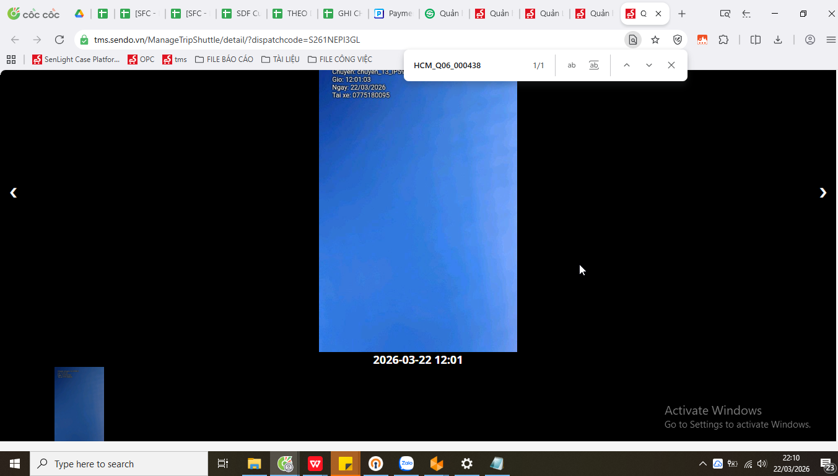
Task: Show the next image with right arrow
Action: (x=823, y=193)
